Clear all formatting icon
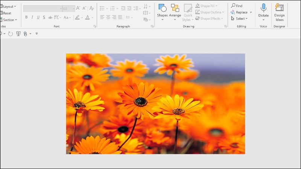Image resolution: width=301 pixels, height=169 pixels. coord(91,8)
